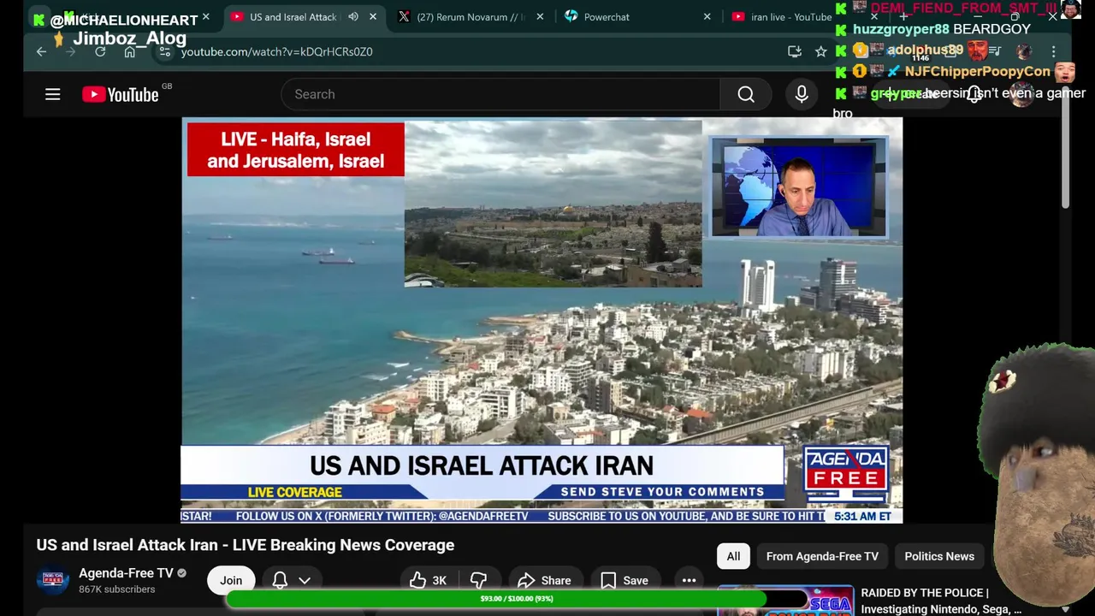1095x616 pixels.
Task: Open more actions three-dot menu
Action: (689, 580)
